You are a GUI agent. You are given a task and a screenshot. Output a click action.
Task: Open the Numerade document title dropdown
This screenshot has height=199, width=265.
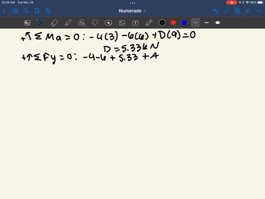tap(132, 11)
